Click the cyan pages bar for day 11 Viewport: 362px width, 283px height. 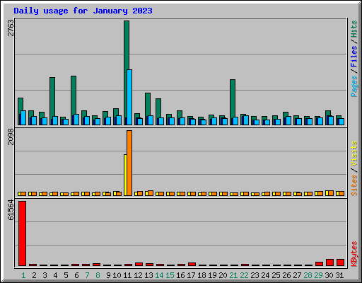pyautogui.click(x=129, y=97)
